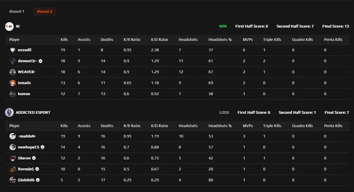The width and height of the screenshot is (354, 192).
Task: Open kumao's avatar
Action: pyautogui.click(x=12, y=94)
